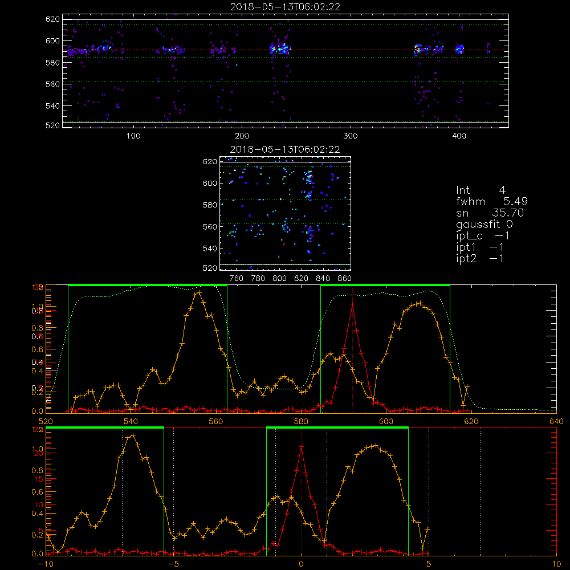The width and height of the screenshot is (570, 570).
Task: Click the middle spectral image panel
Action: [285, 213]
